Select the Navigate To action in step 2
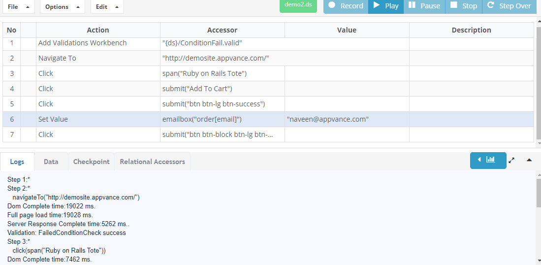The image size is (541, 265). coord(98,58)
